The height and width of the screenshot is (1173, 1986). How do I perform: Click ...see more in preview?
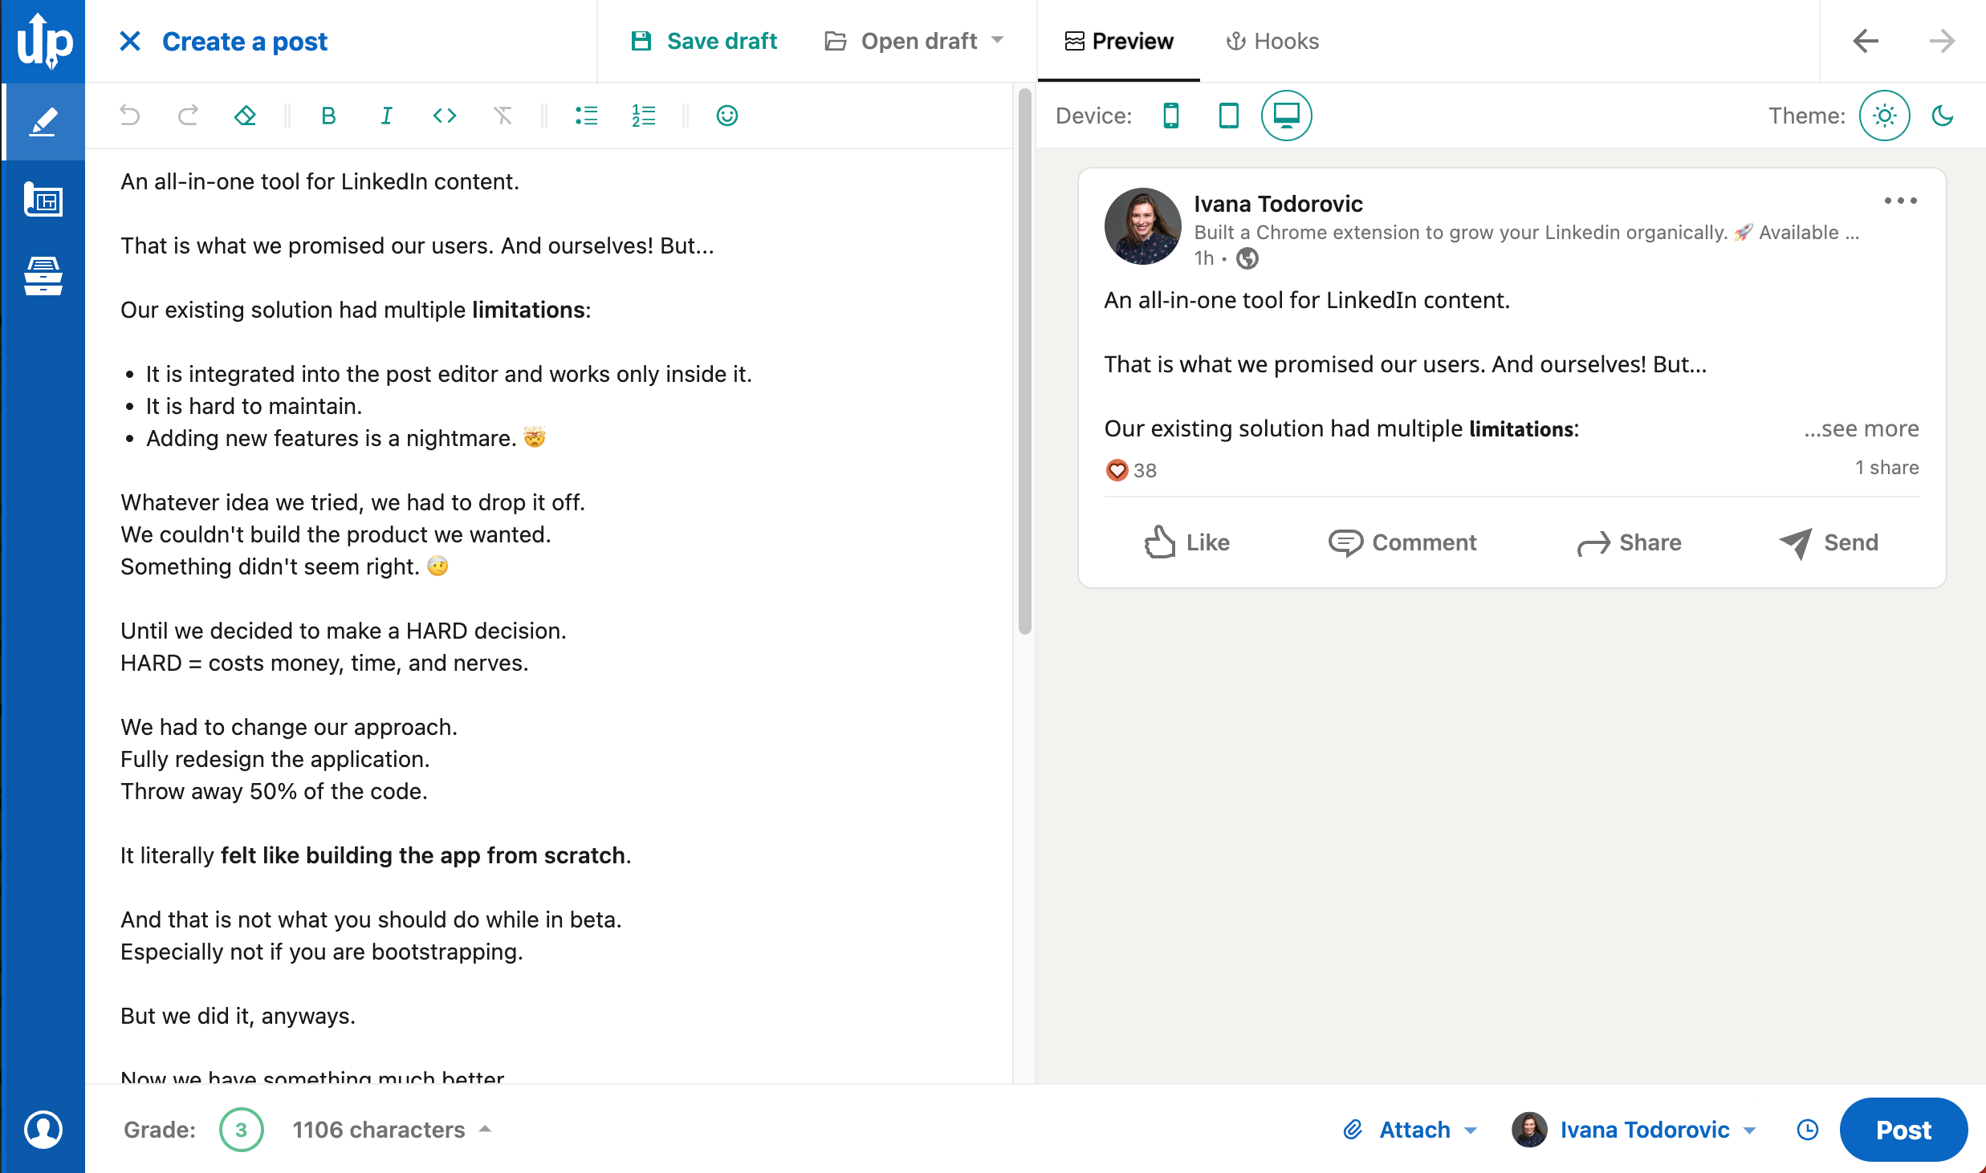1862,428
